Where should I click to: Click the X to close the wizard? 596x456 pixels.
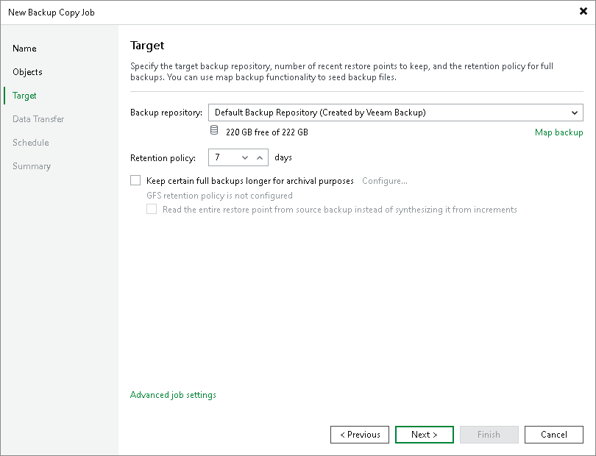pos(583,11)
